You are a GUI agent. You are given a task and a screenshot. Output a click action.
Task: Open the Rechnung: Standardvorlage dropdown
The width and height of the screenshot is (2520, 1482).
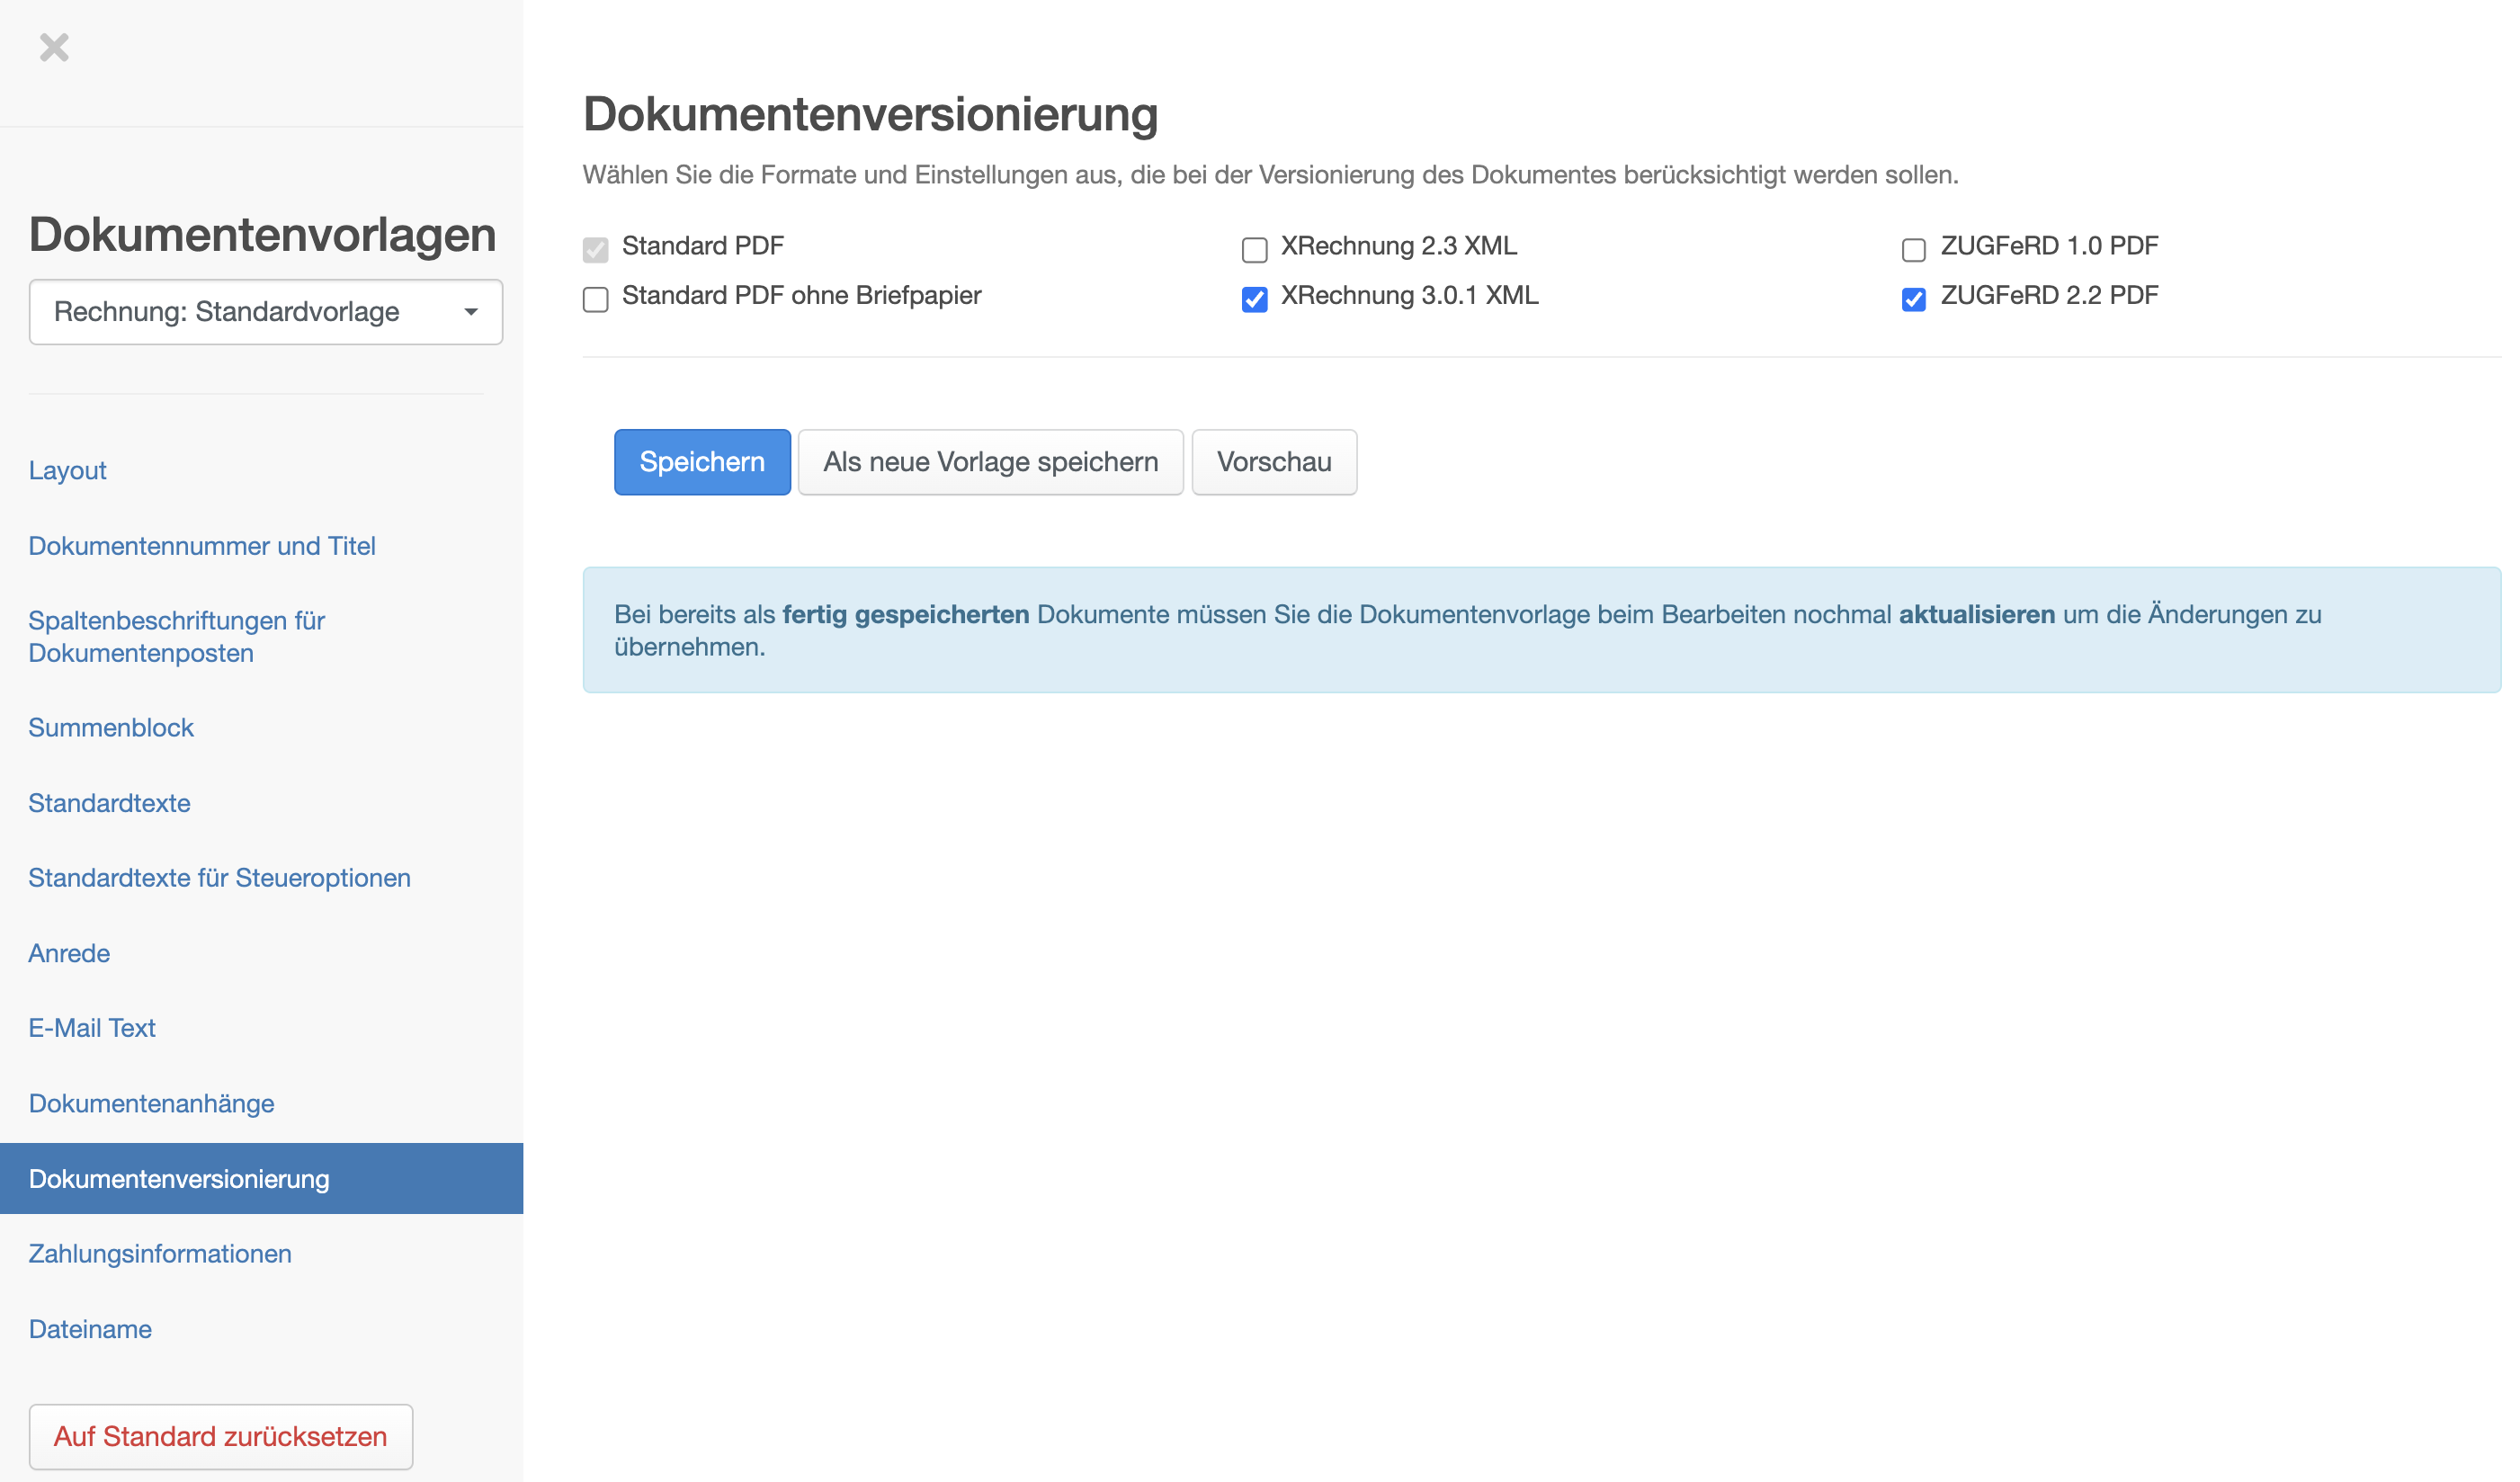[265, 312]
